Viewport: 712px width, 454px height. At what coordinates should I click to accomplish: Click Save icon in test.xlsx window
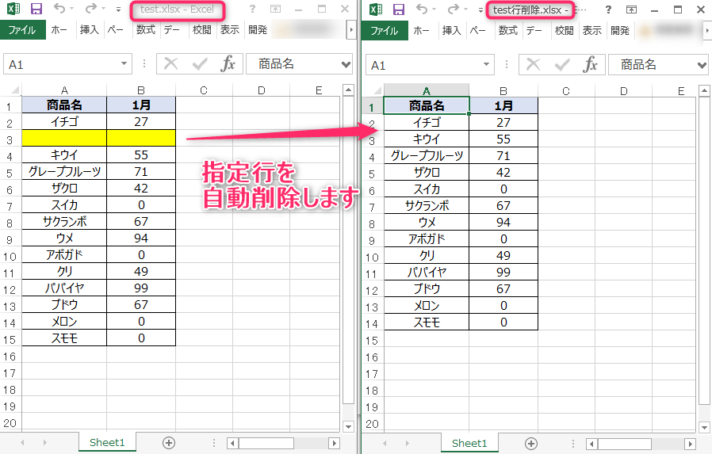coord(36,10)
